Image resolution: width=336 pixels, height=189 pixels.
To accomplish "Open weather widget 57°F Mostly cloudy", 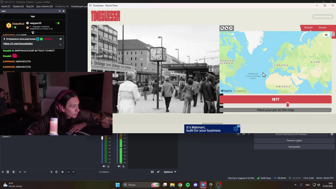I will coord(12,185).
